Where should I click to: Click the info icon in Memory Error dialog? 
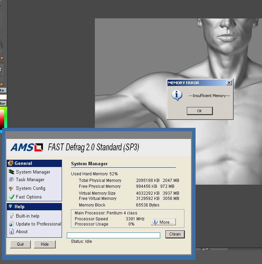pyautogui.click(x=177, y=95)
